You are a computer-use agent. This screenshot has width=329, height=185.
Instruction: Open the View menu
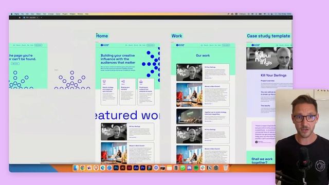click(32, 14)
